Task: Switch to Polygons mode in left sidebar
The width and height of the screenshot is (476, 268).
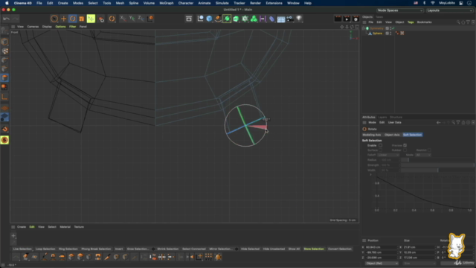Action: coord(4,77)
